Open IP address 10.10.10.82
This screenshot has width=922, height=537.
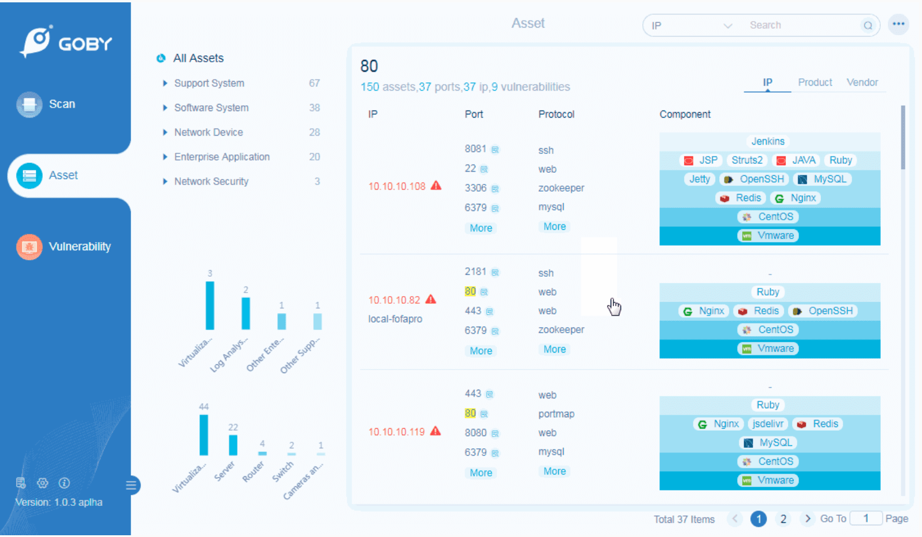tap(394, 300)
